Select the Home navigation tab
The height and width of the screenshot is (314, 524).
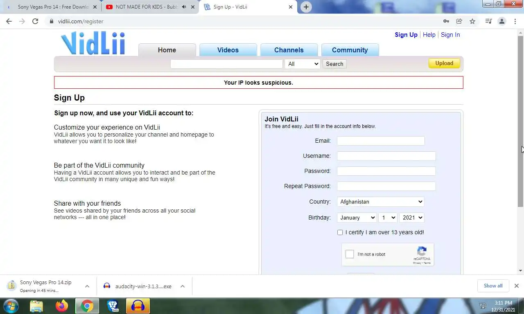click(x=167, y=50)
